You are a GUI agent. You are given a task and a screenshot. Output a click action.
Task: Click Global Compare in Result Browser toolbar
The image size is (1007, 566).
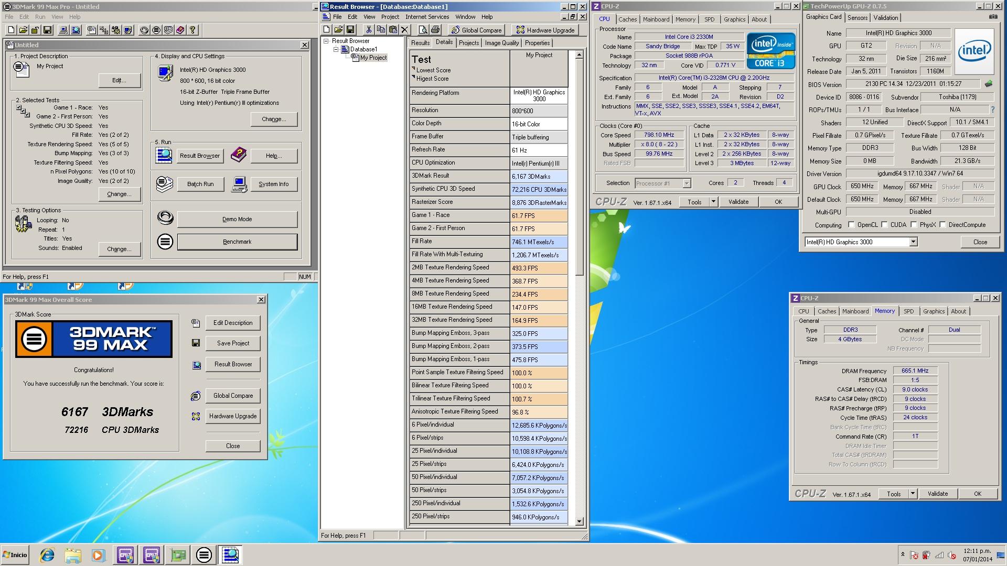click(476, 30)
